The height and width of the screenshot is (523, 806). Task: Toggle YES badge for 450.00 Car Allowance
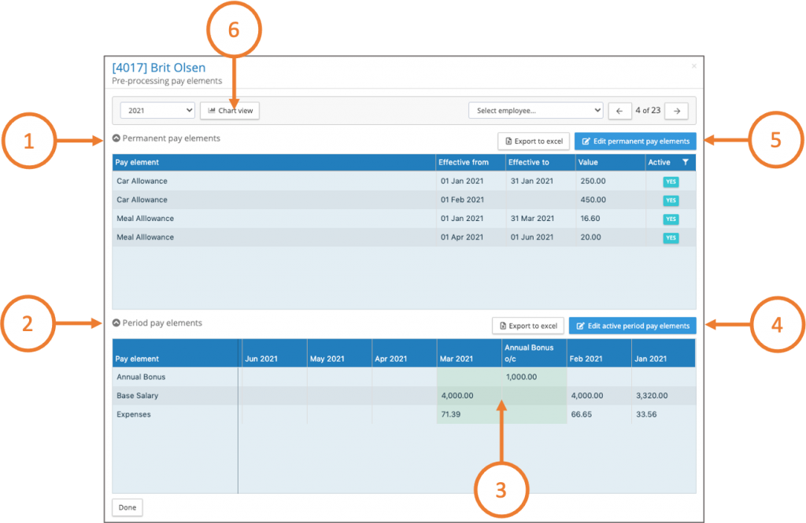point(671,201)
